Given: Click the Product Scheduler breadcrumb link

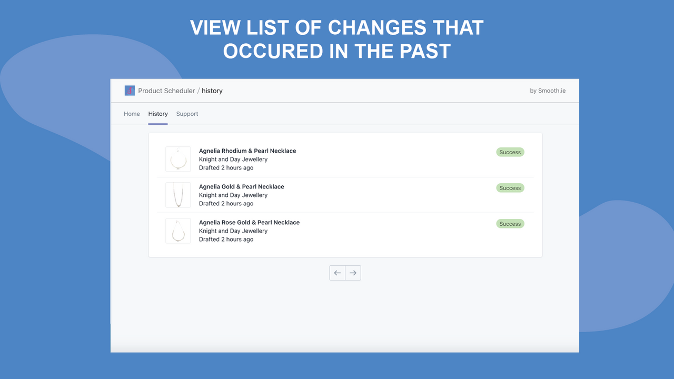Looking at the screenshot, I should tap(166, 90).
